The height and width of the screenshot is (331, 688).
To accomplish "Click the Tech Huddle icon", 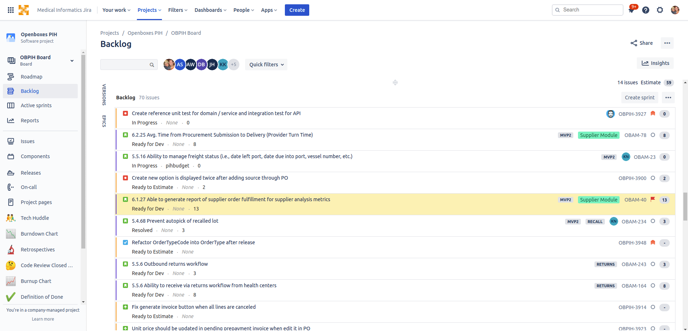I will pyautogui.click(x=11, y=218).
